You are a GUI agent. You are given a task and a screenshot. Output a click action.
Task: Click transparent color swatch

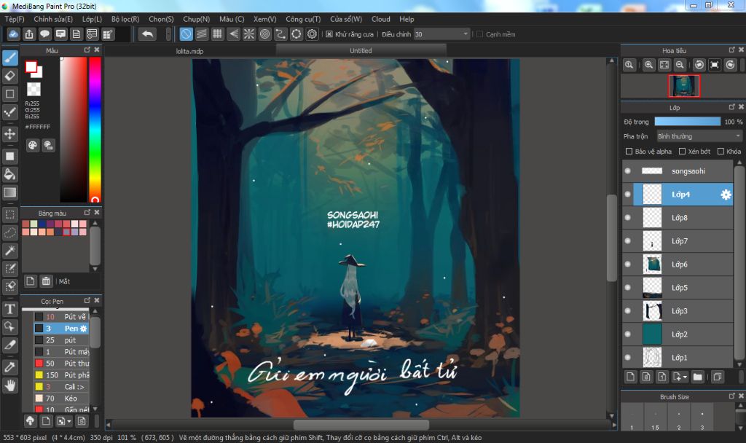[x=34, y=89]
